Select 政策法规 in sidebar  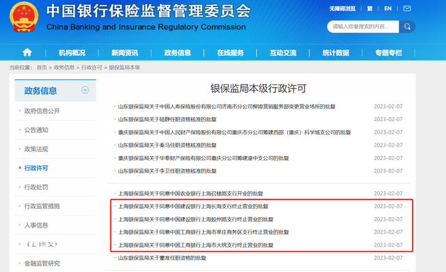[36, 149]
